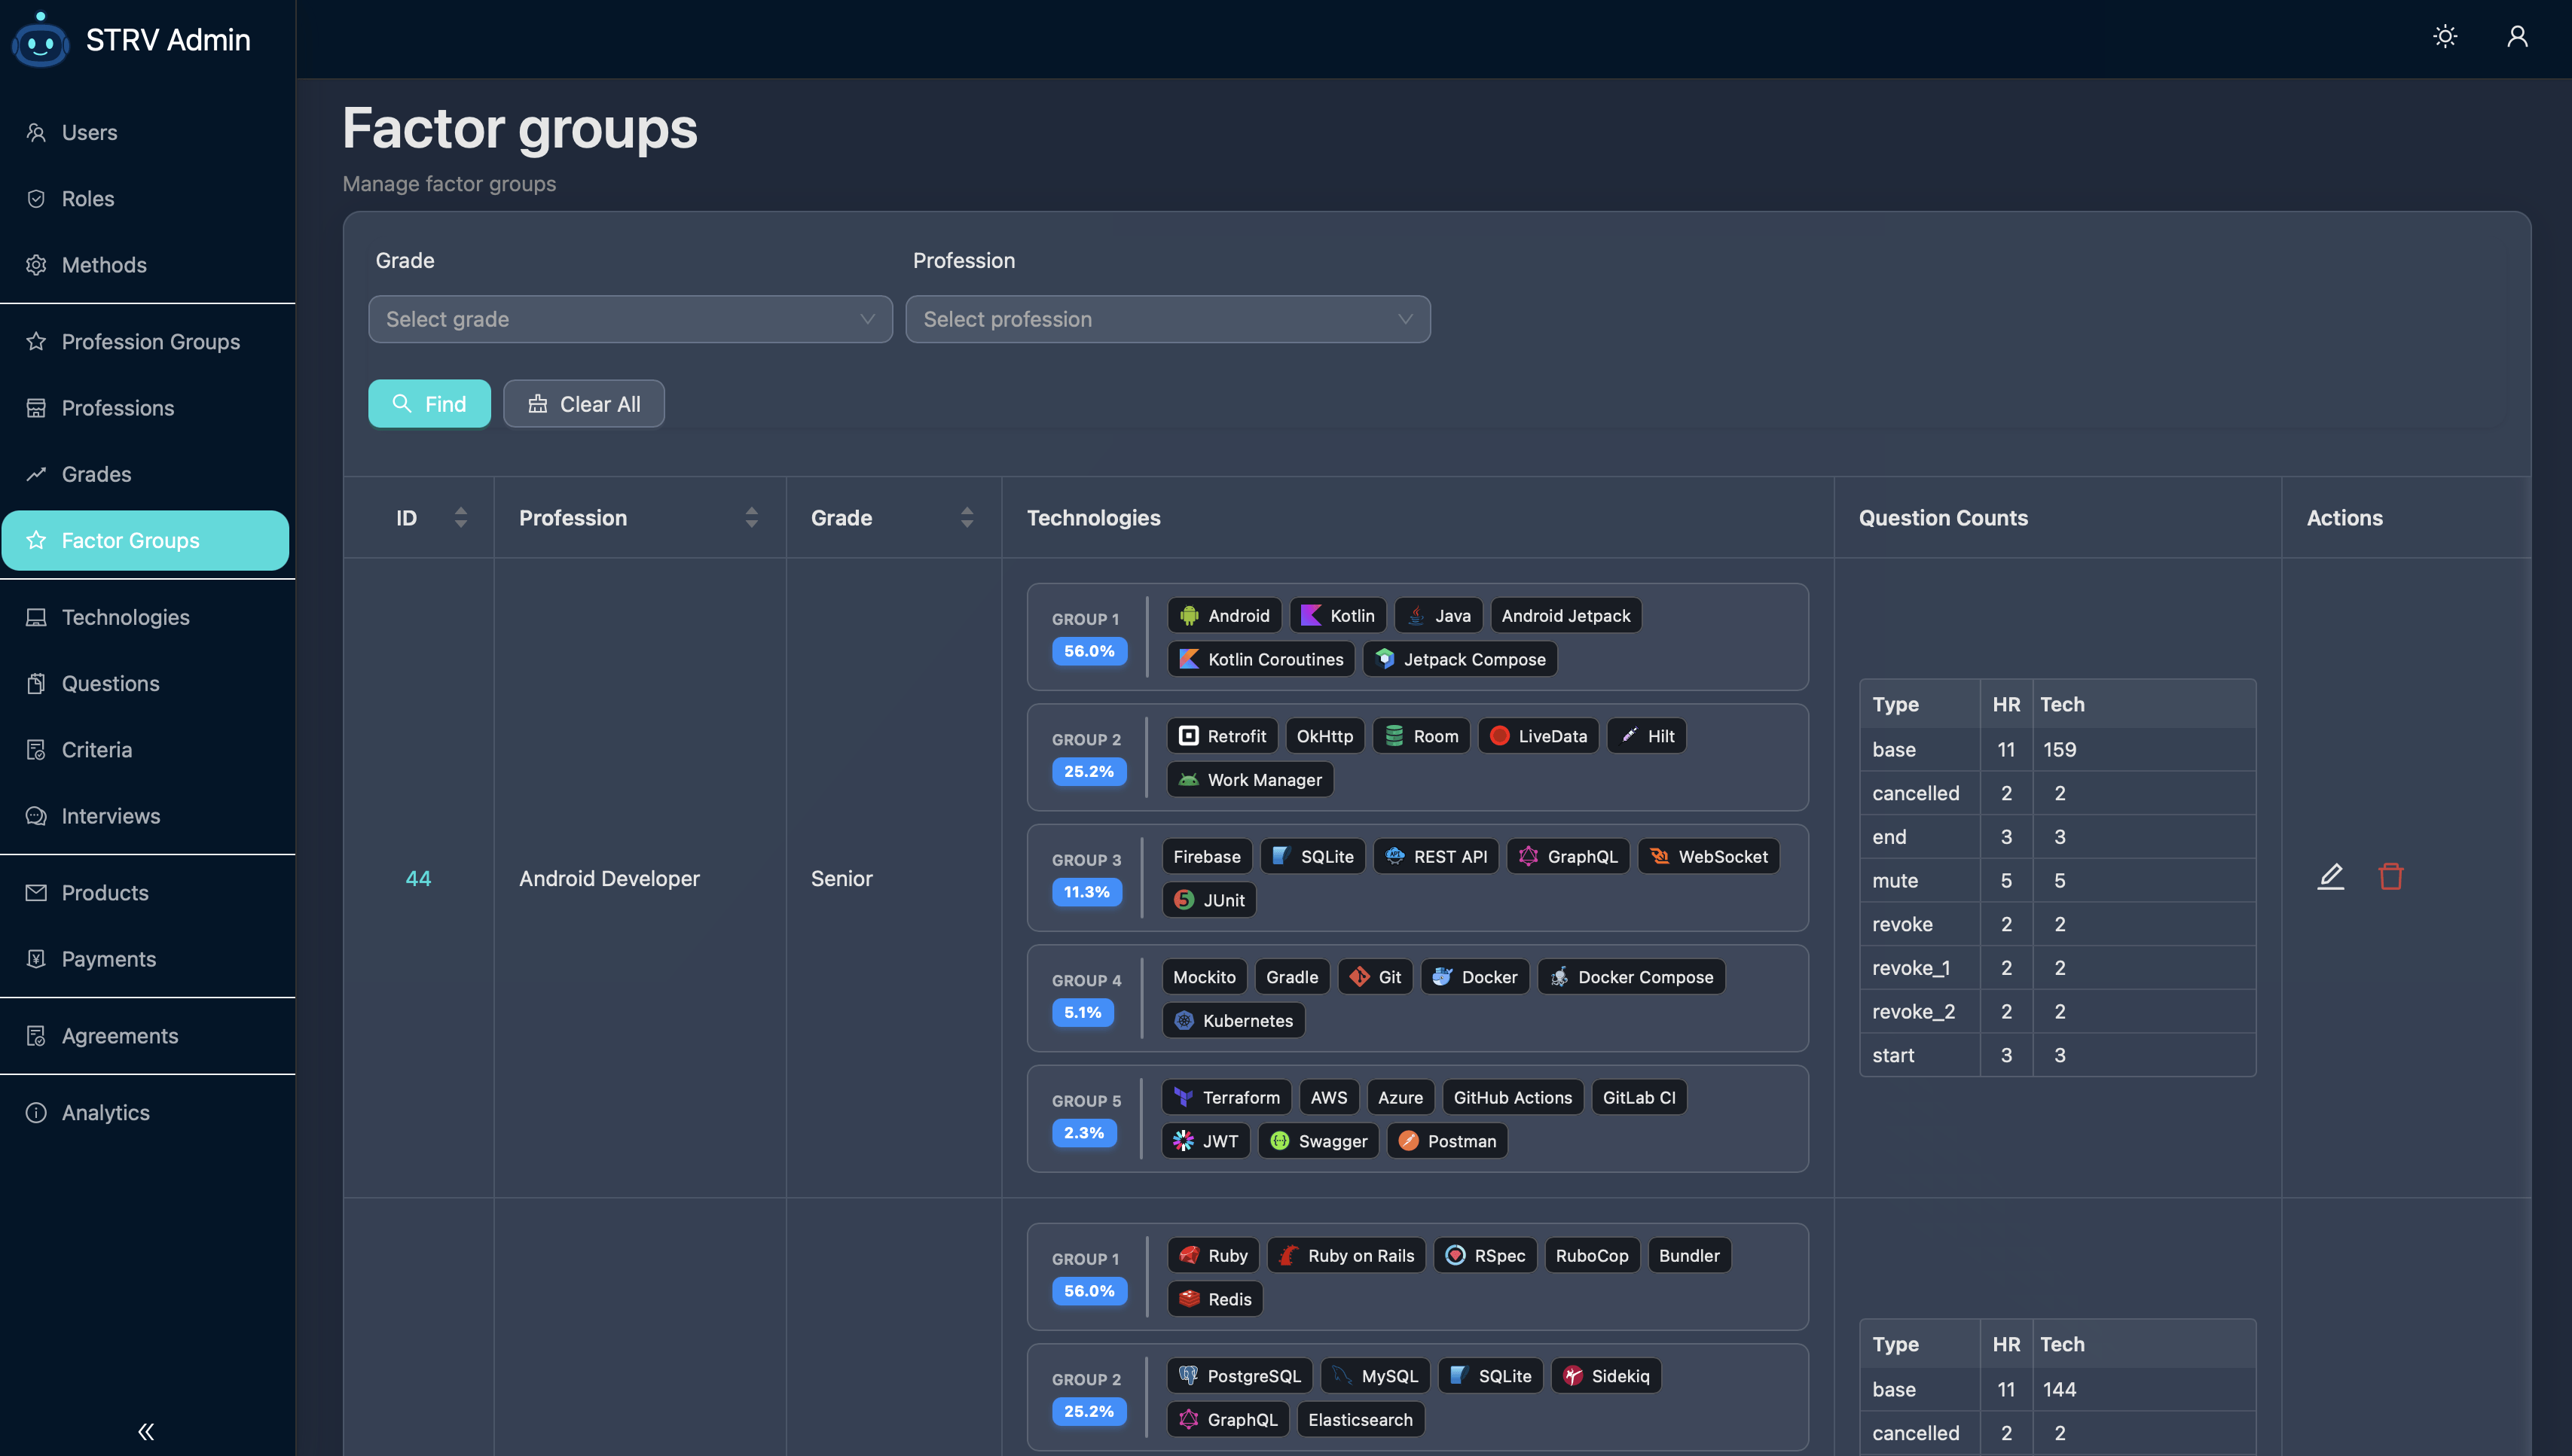
Task: Click the edit pencil for row 44
Action: (x=2330, y=877)
